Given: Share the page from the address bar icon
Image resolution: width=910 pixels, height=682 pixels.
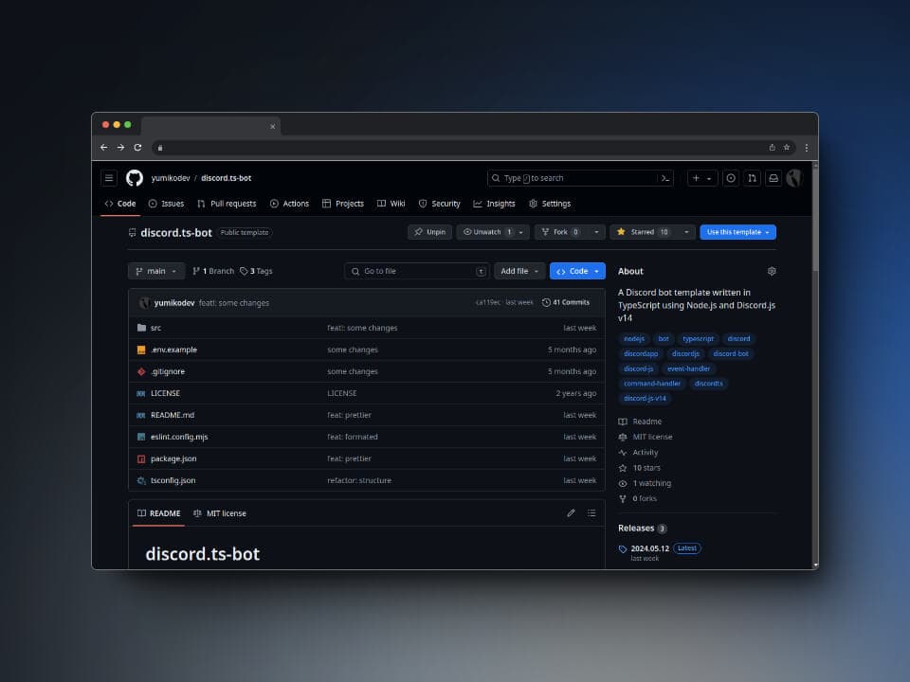Looking at the screenshot, I should click(772, 148).
